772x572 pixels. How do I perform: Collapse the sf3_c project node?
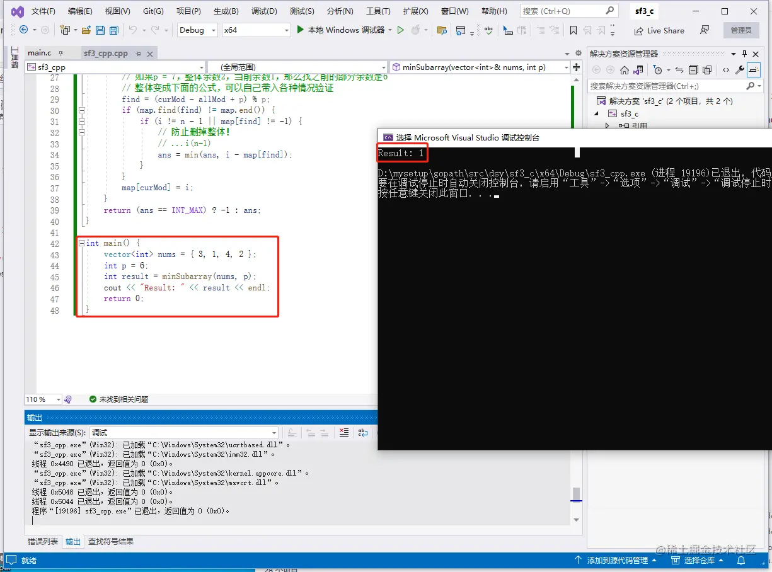pos(597,113)
